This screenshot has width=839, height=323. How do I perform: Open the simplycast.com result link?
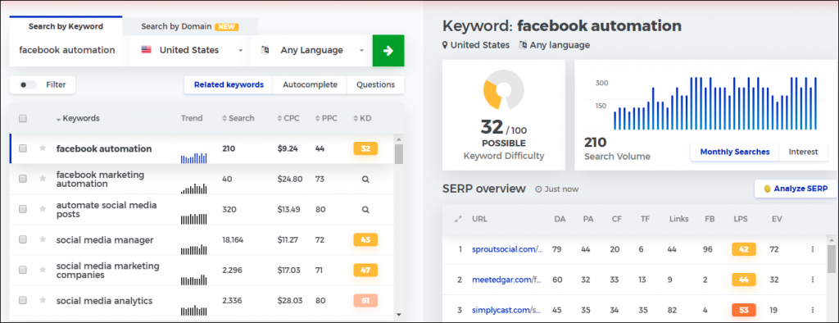click(507, 310)
